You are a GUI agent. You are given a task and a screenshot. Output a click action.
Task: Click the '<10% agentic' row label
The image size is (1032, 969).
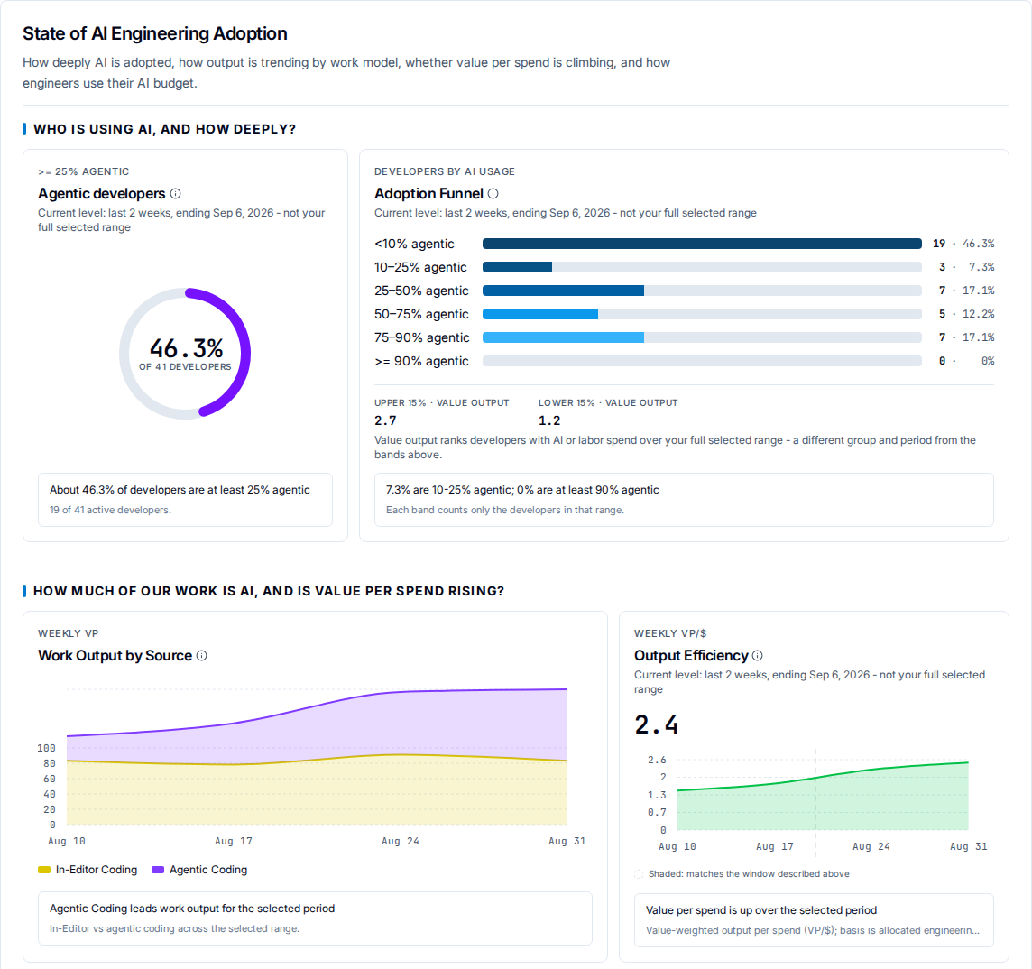[x=414, y=244]
